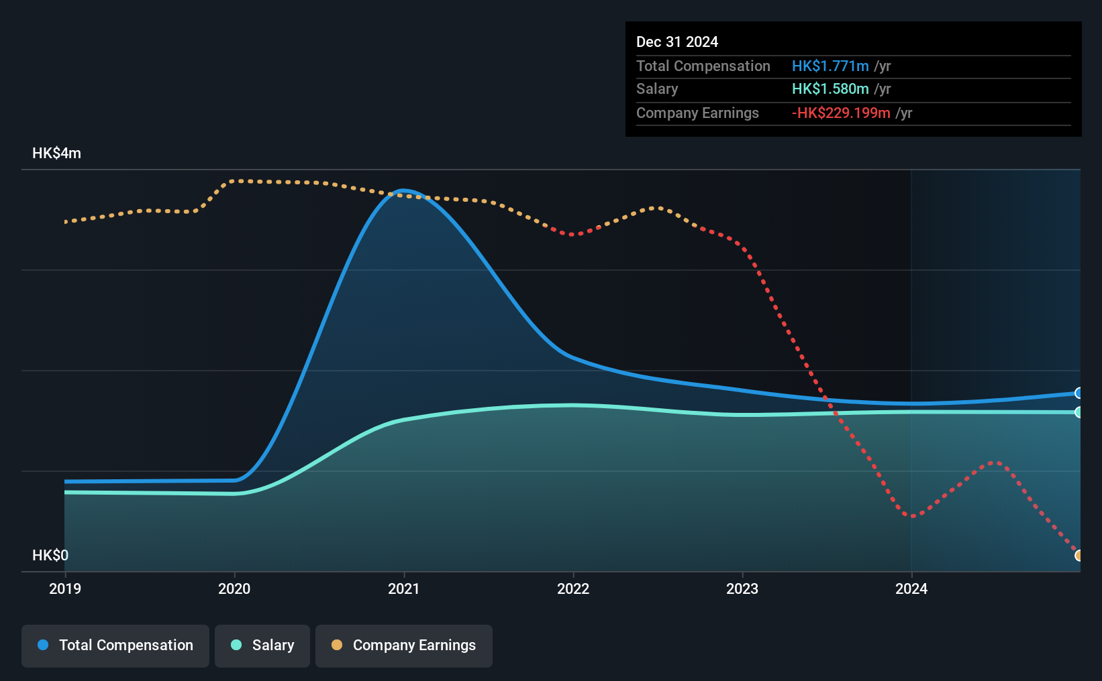Click the HK$1.580m salary value
Image resolution: width=1102 pixels, height=681 pixels.
pos(830,89)
